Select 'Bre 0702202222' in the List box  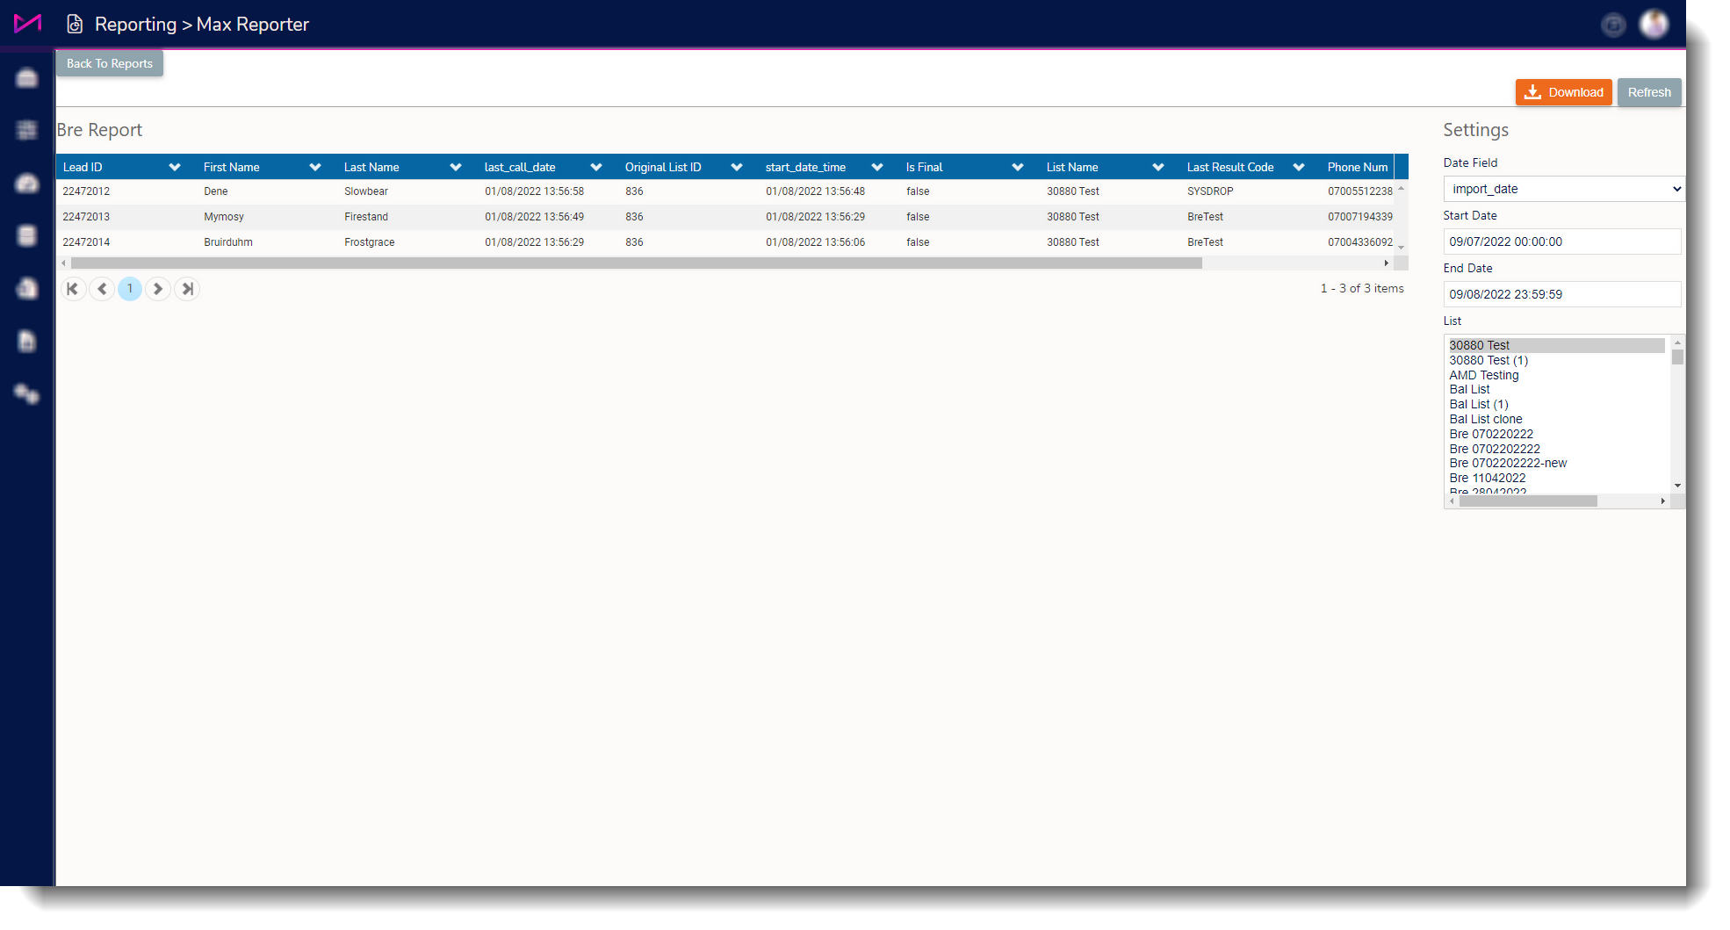pos(1556,449)
